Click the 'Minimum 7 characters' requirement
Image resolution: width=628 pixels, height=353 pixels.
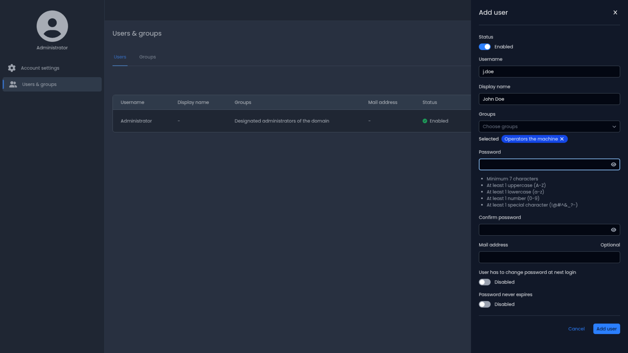pos(512,179)
